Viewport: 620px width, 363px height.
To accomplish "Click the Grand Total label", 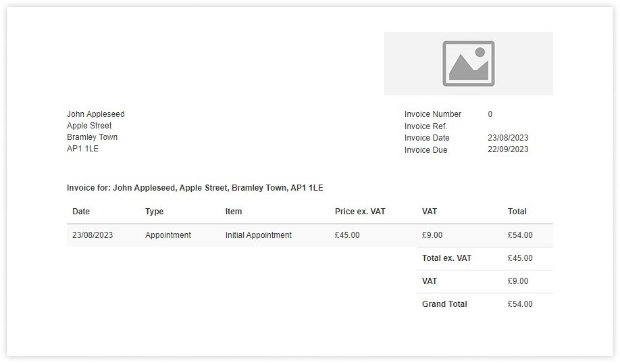I will 444,304.
